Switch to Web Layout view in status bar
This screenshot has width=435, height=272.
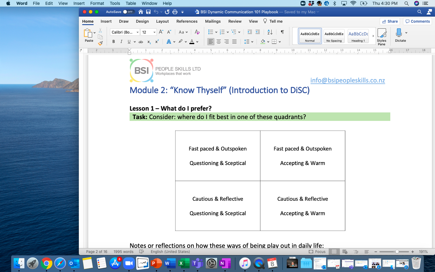click(x=345, y=251)
